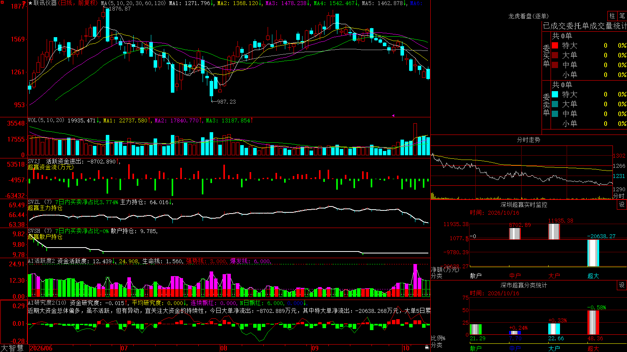Image resolution: width=627 pixels, height=352 pixels.
Task: Click the 2026/06 date marker on the time axis
Action: [41, 348]
